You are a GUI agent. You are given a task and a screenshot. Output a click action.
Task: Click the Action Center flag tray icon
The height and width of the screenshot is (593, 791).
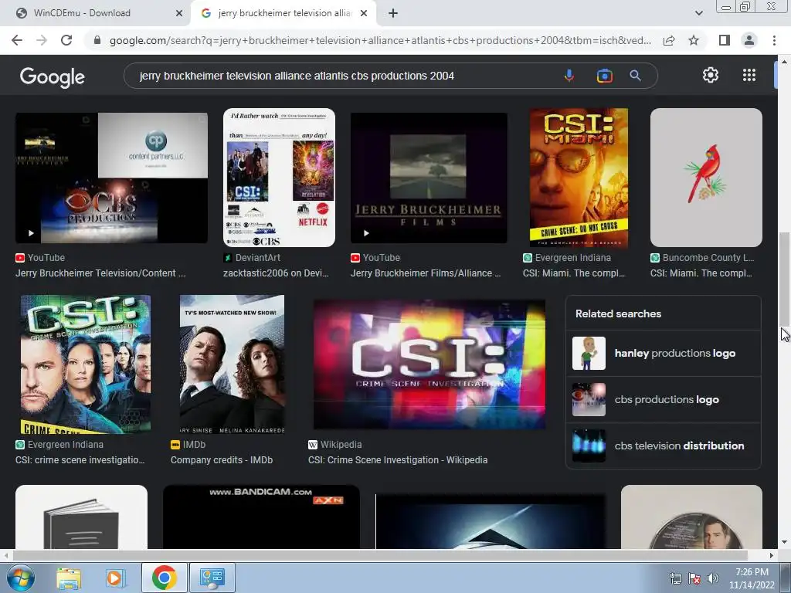(694, 578)
